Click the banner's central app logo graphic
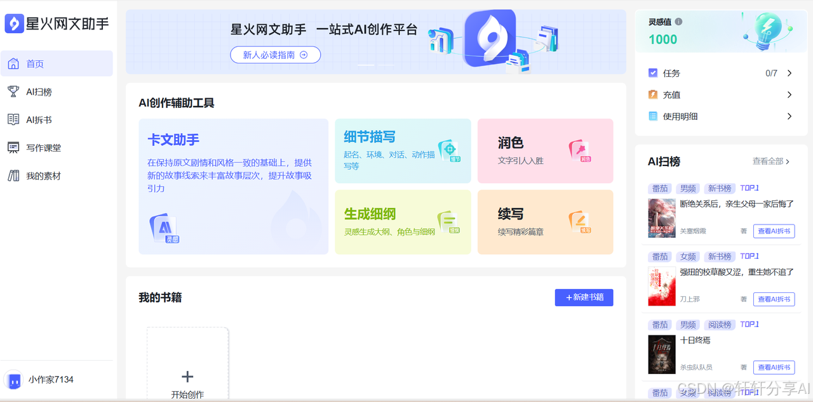Screen dimensions: 813x402 tap(490, 38)
